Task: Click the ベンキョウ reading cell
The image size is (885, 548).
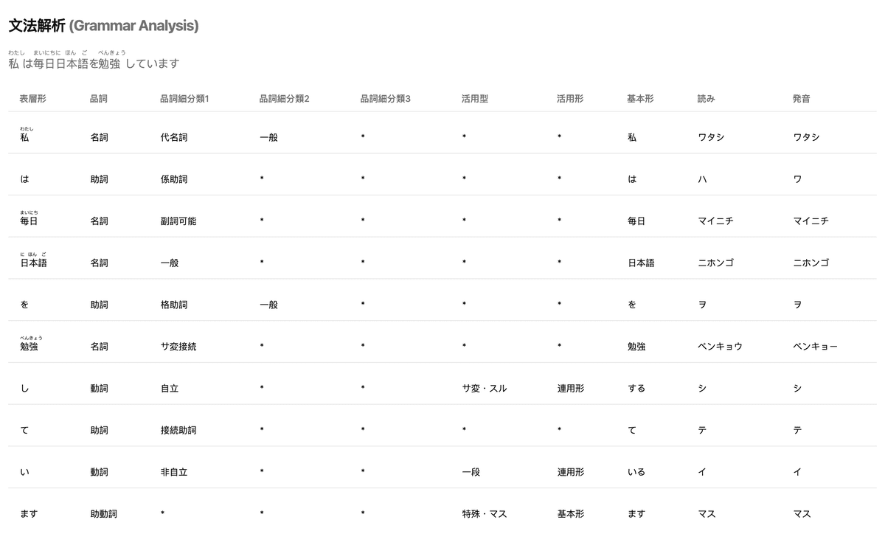Action: [720, 346]
